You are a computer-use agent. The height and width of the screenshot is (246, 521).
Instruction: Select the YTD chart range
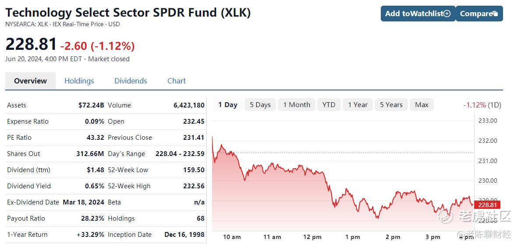click(329, 105)
